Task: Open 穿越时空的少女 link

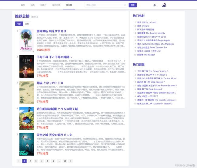Action: coord(152,37)
